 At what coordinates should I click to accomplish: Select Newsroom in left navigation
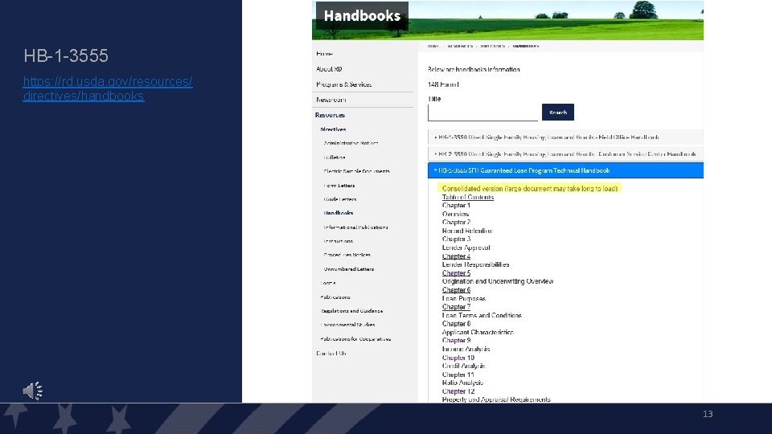[x=331, y=100]
